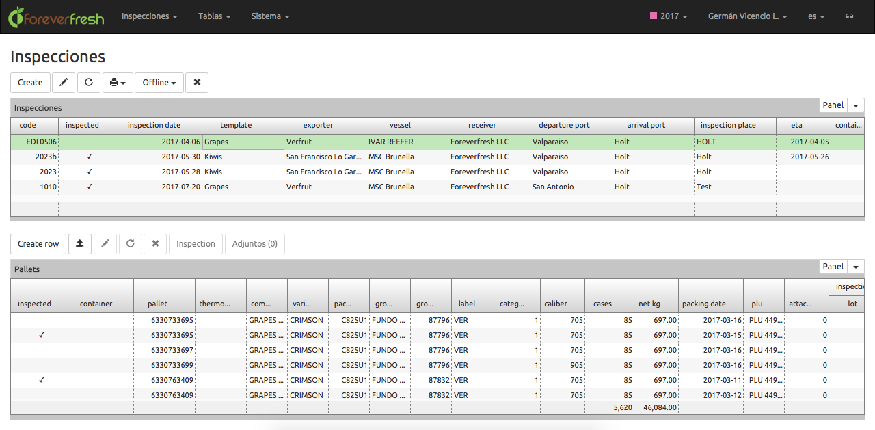Click the upload icon beside Create row
This screenshot has height=430, width=875.
(x=79, y=244)
